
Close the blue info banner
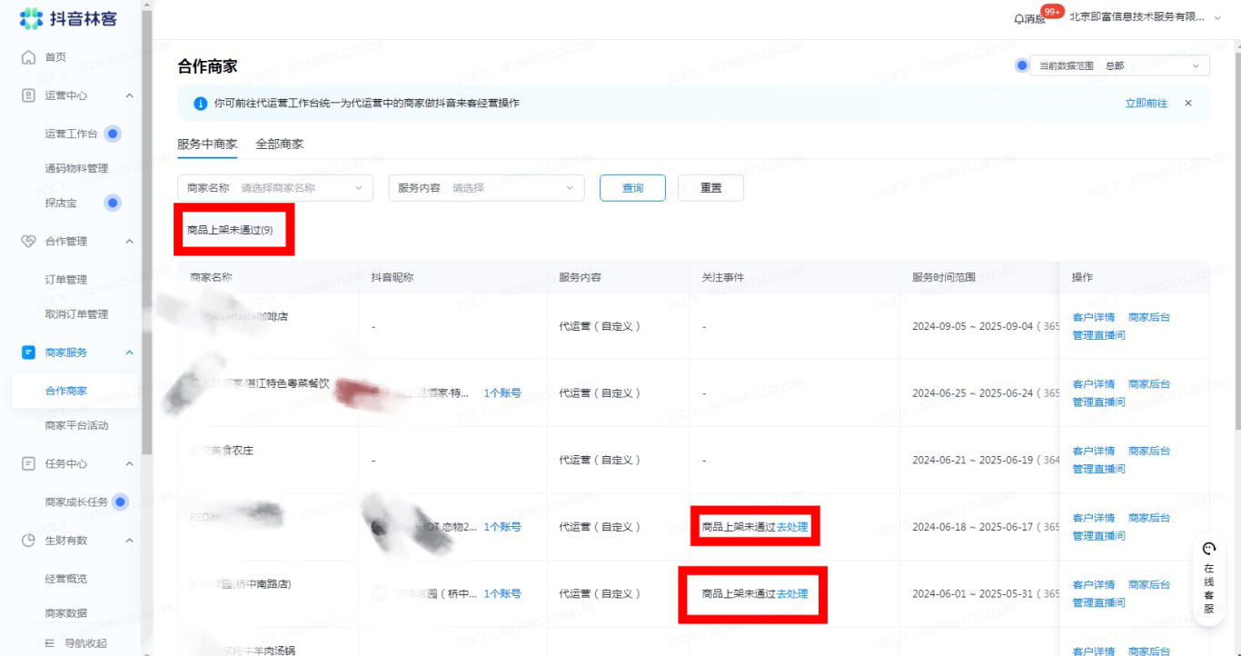point(1187,104)
